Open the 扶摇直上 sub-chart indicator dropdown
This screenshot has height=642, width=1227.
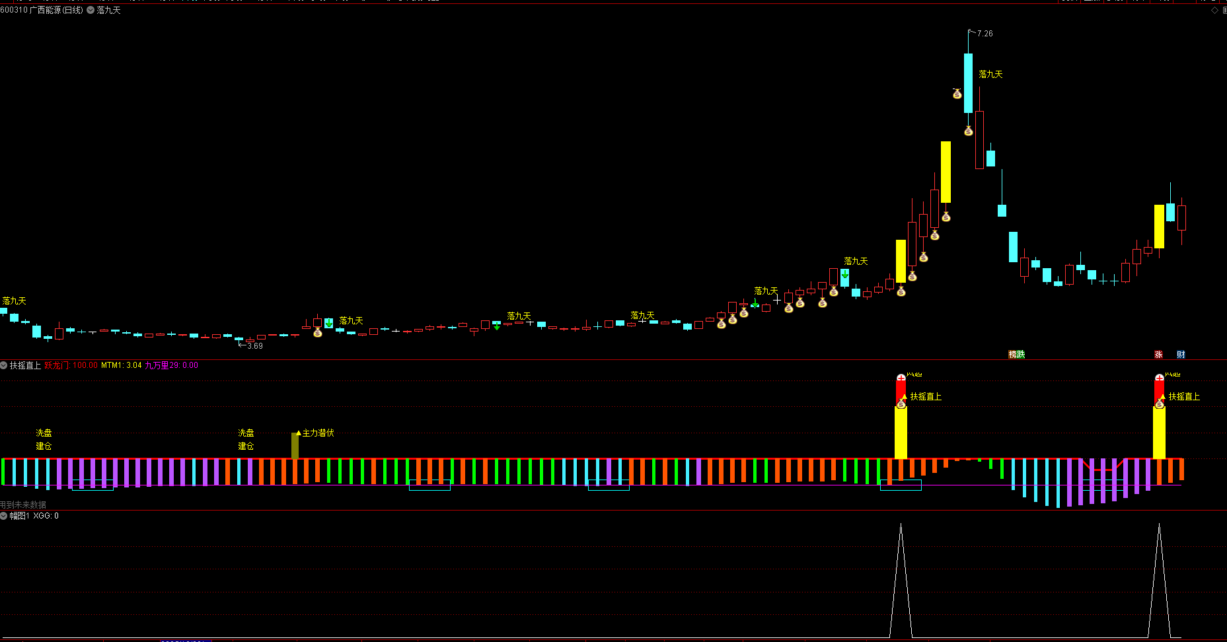click(4, 365)
